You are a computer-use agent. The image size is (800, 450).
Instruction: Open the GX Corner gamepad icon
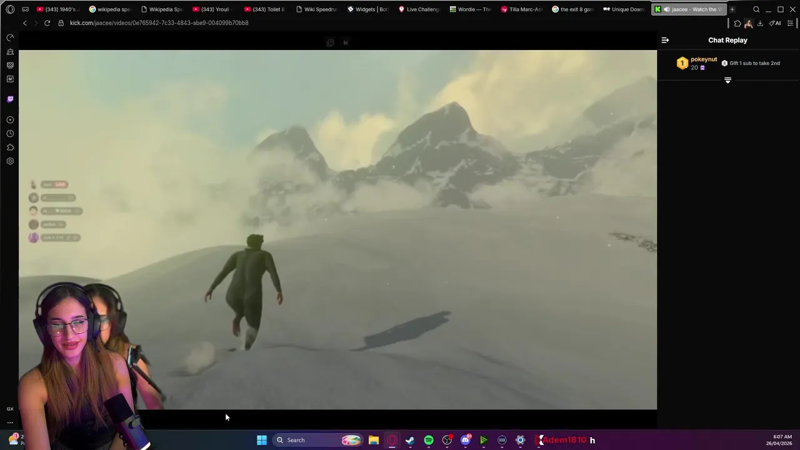coord(25,9)
